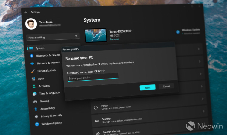The width and height of the screenshot is (227, 135).
Task: Click Windows Update status icon at top right
Action: [178, 32]
